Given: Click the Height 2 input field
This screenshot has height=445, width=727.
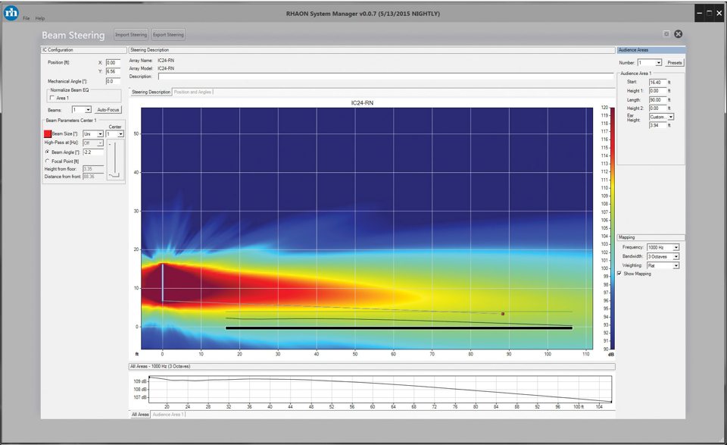Looking at the screenshot, I should (657, 108).
